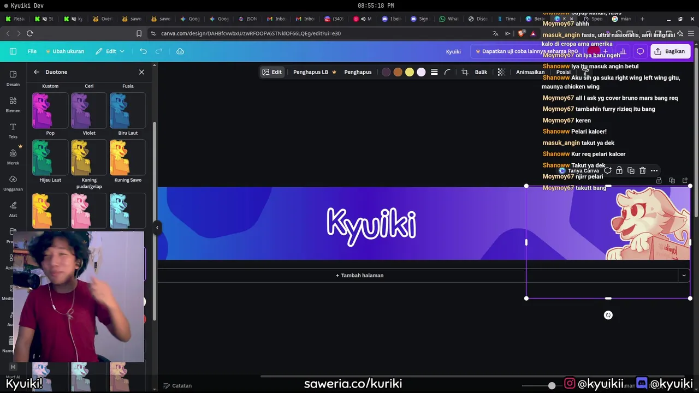Image resolution: width=699 pixels, height=393 pixels.
Task: Click the crop tool icon
Action: (x=465, y=72)
